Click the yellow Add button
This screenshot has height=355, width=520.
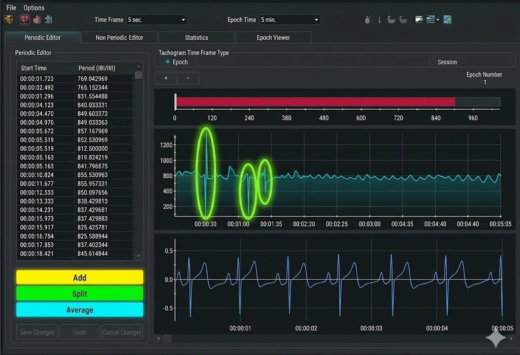click(80, 277)
